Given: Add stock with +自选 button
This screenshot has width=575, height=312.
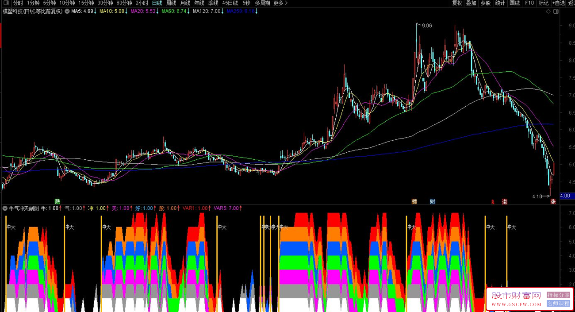Looking at the screenshot, I should pyautogui.click(x=559, y=3).
